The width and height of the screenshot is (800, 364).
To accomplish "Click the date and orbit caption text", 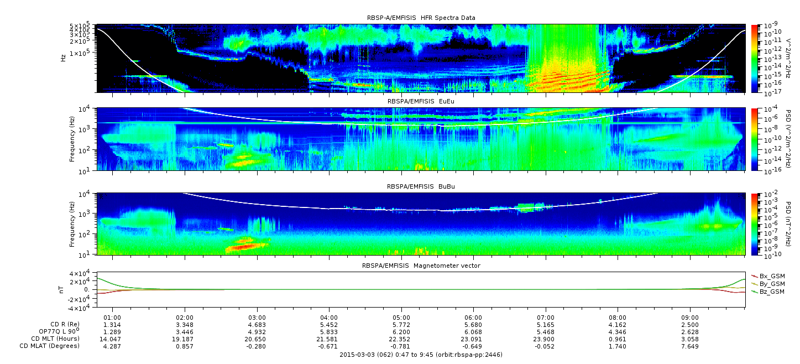I will point(421,355).
